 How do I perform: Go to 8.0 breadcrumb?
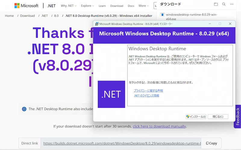point(56,16)
